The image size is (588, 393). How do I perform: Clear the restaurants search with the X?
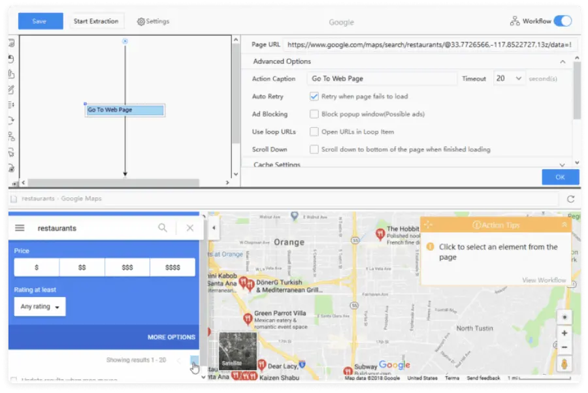(190, 228)
